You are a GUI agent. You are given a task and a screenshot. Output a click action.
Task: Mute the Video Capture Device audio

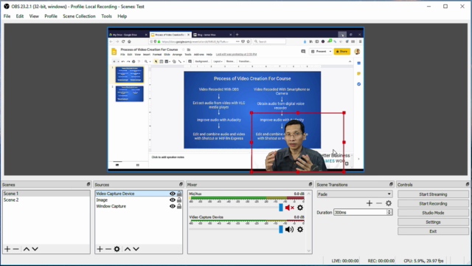(x=289, y=230)
